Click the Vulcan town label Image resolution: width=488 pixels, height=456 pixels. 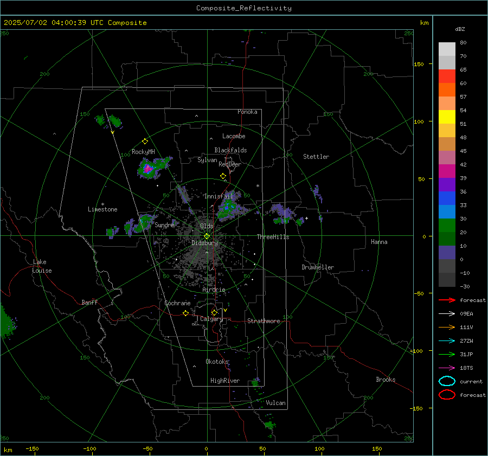275,402
